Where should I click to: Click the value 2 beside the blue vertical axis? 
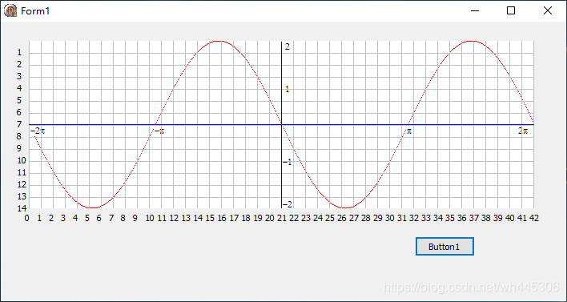click(287, 46)
